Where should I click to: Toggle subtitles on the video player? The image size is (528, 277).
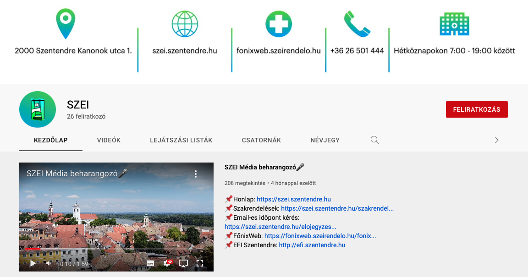pos(150,264)
